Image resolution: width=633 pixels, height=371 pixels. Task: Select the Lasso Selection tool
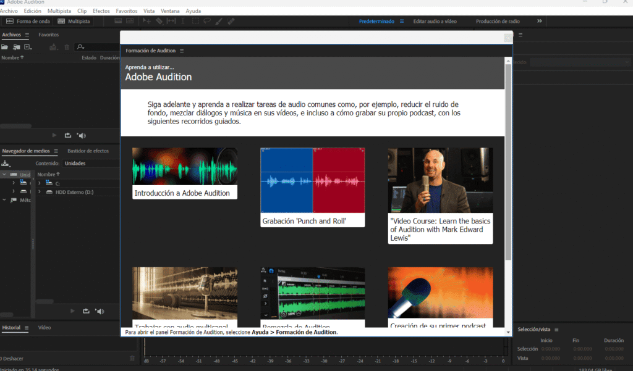(x=207, y=21)
